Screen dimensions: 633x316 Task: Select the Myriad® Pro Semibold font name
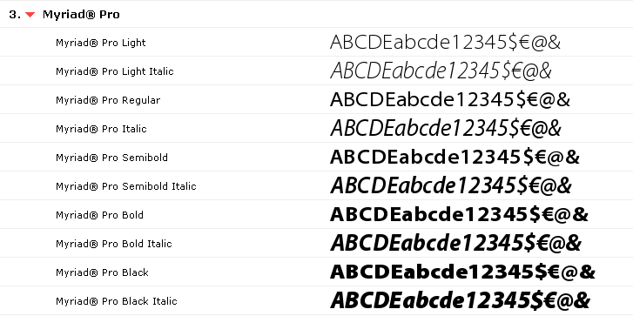111,158
